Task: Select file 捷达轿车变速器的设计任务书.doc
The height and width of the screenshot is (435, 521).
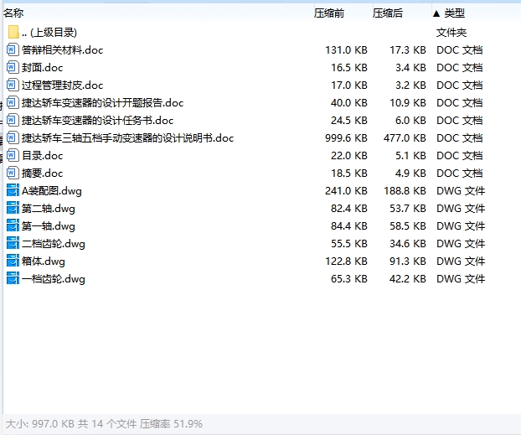Action: pyautogui.click(x=260, y=121)
